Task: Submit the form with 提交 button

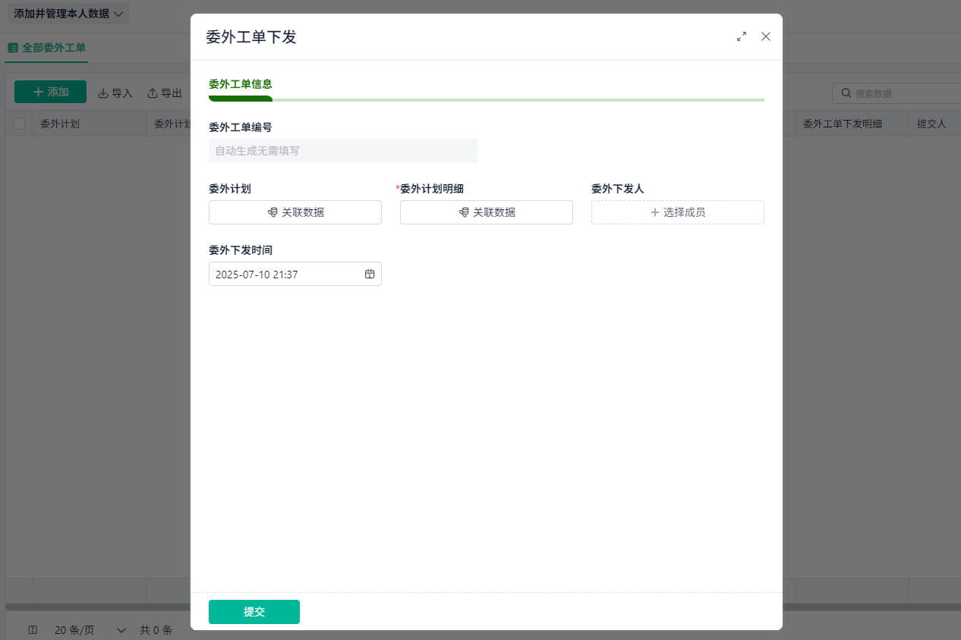Action: point(254,612)
